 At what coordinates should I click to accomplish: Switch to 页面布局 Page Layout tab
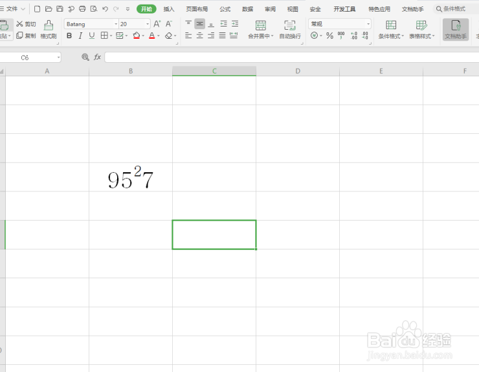[x=197, y=9]
